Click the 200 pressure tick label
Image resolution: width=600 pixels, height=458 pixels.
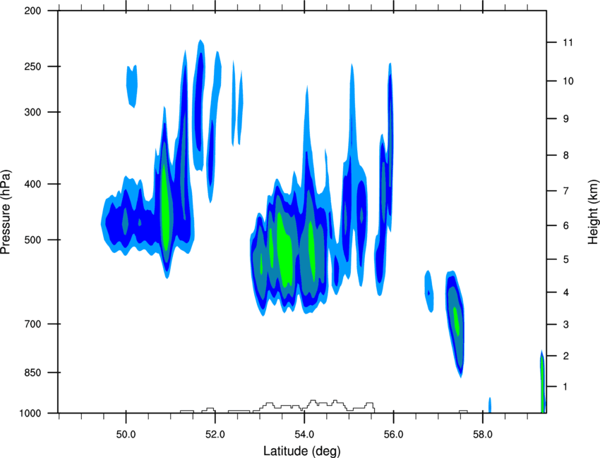(33, 11)
